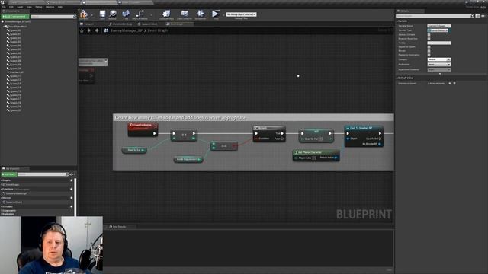This screenshot has width=488, height=274.
Task: Expand advanced variable properties arrow
Action: [x=440, y=74]
